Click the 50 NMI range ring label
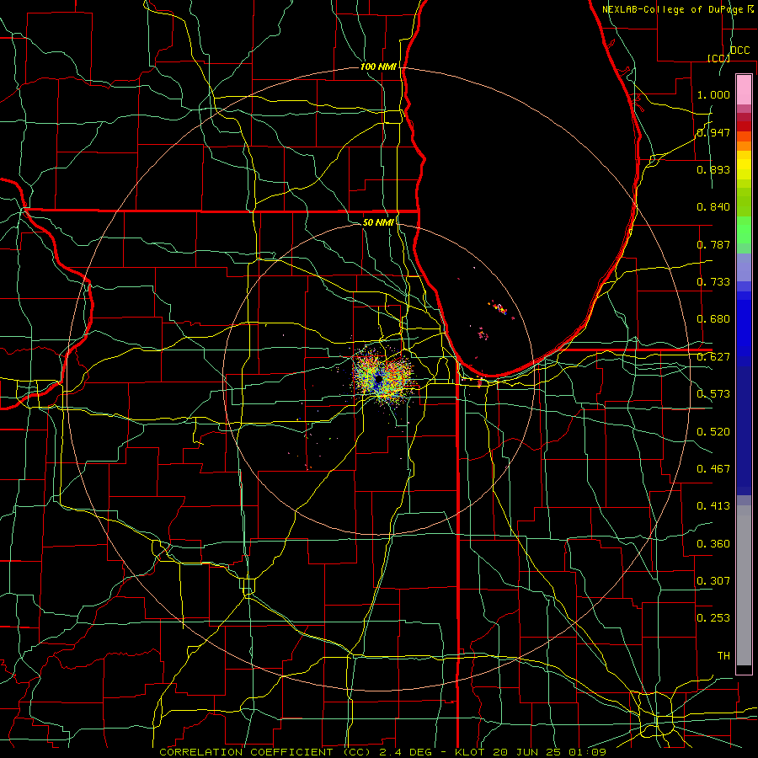Screen dimensions: 758x758 click(378, 222)
